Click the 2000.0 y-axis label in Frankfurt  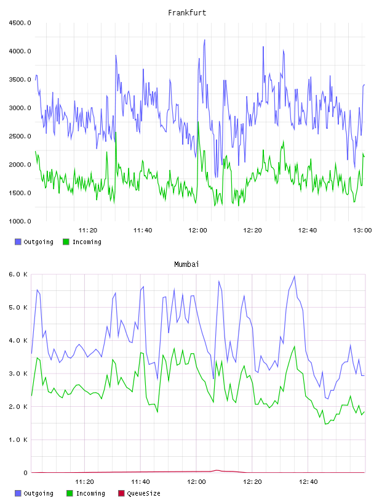coord(20,165)
